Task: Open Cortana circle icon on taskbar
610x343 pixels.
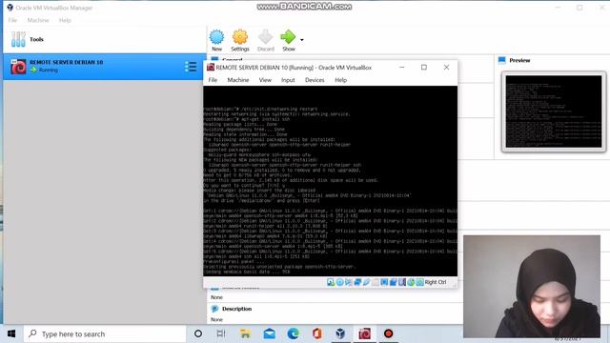Action: 198,333
